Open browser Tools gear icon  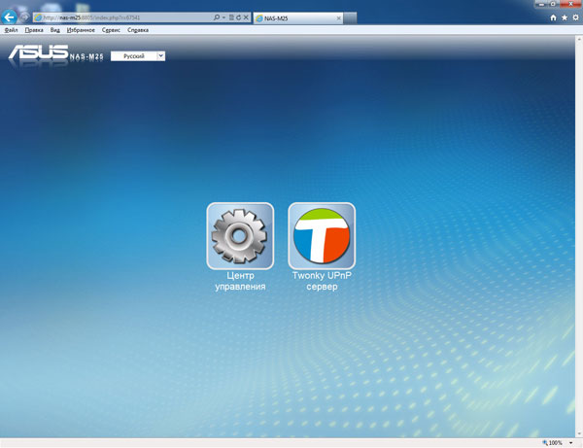[x=575, y=17]
